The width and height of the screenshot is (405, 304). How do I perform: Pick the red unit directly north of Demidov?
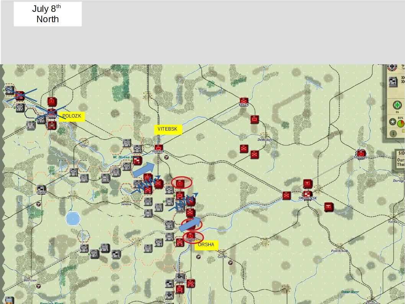coord(255,119)
